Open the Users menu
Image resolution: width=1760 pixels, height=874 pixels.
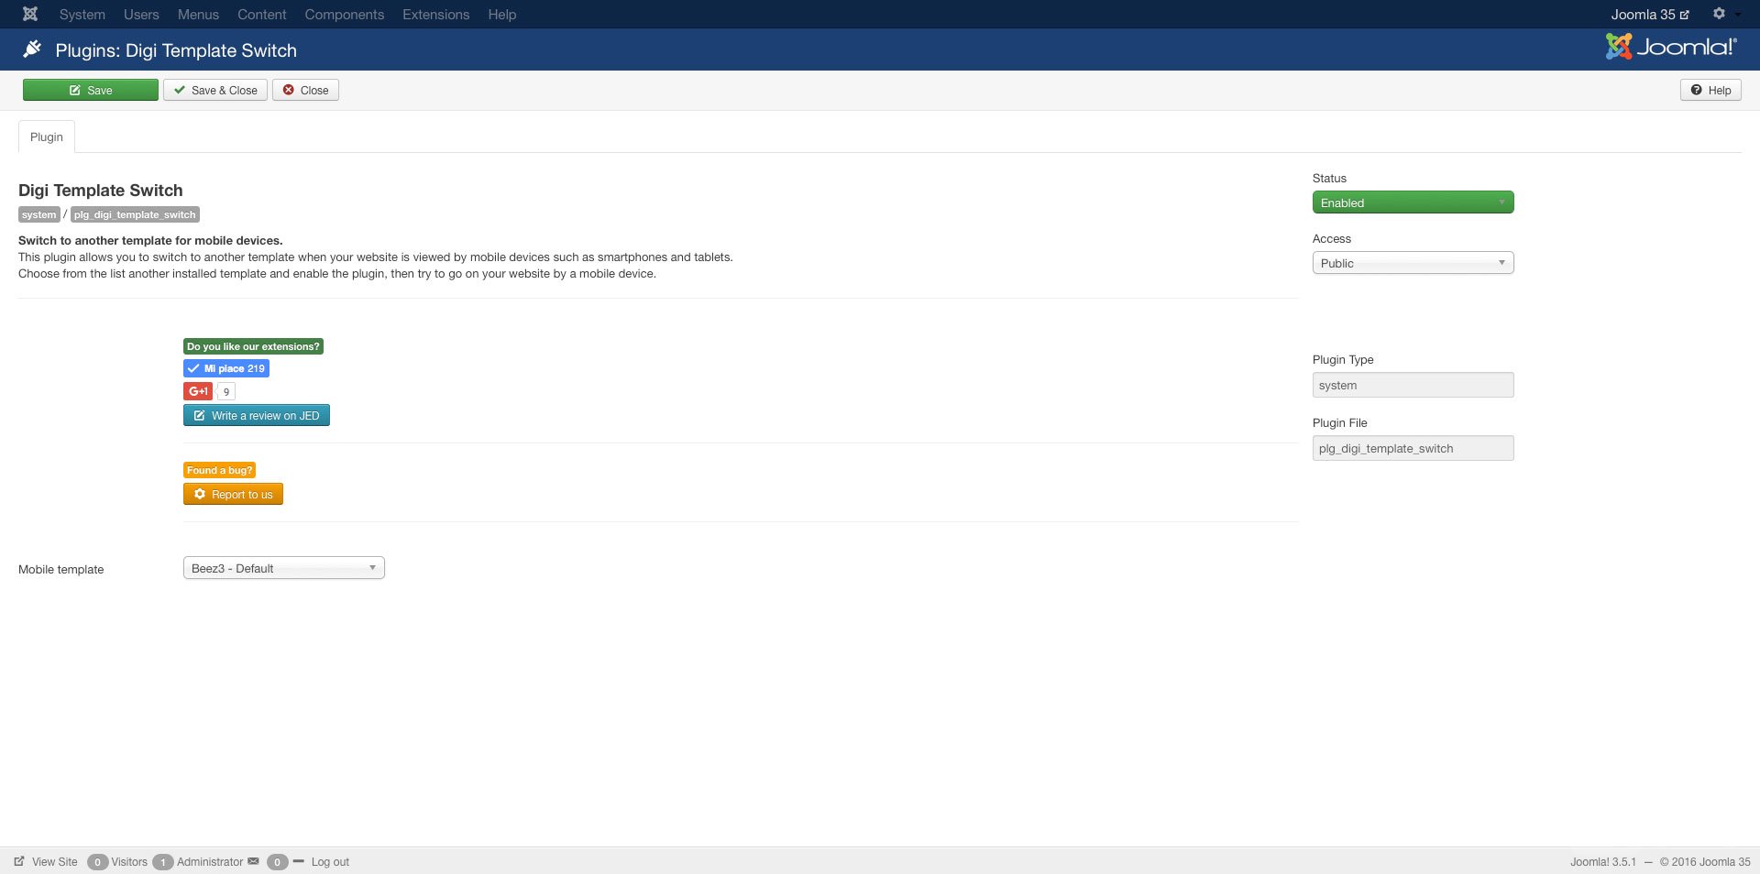click(x=141, y=15)
